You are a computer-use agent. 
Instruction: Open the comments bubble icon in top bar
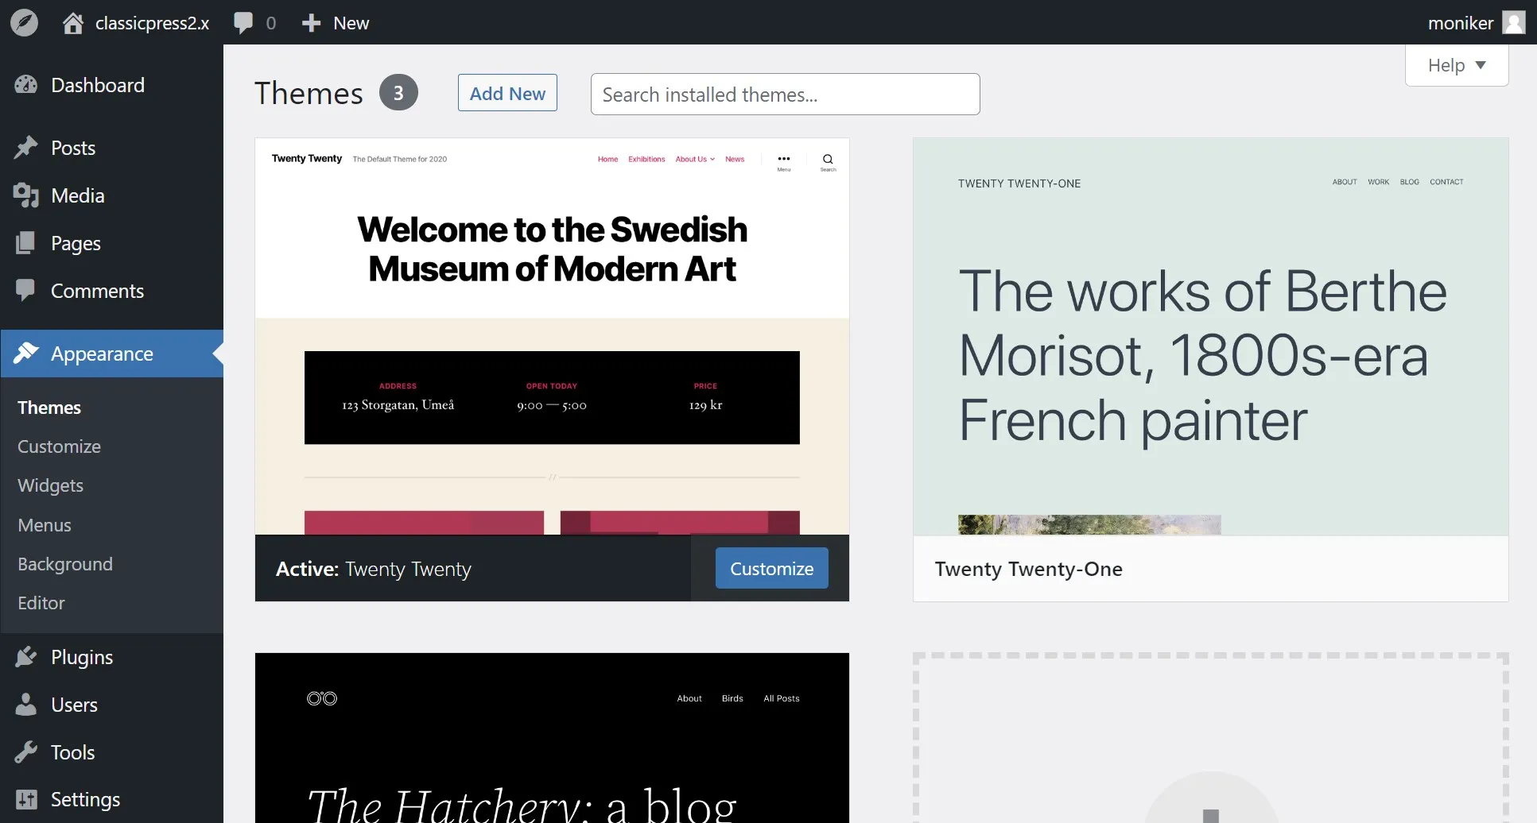tap(243, 23)
